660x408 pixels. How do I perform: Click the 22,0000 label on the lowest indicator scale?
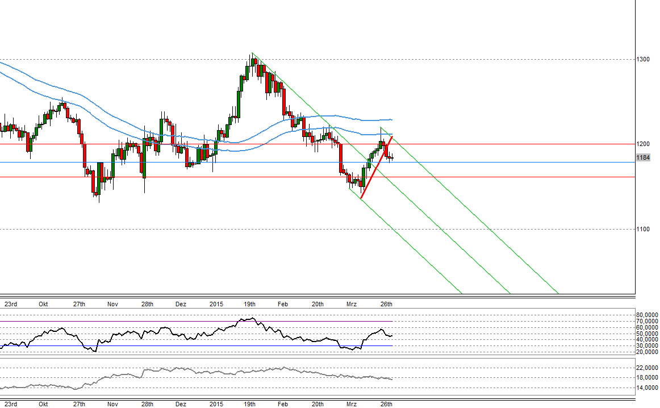tap(646, 368)
